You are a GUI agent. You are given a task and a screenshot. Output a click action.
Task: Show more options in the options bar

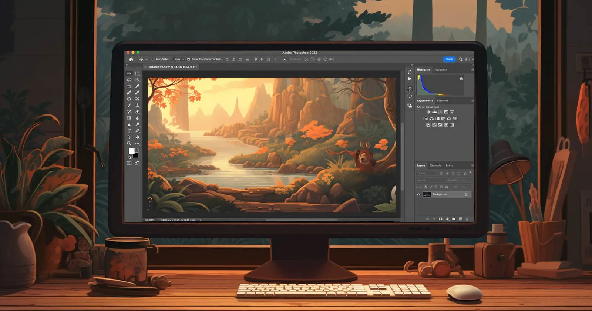point(284,59)
